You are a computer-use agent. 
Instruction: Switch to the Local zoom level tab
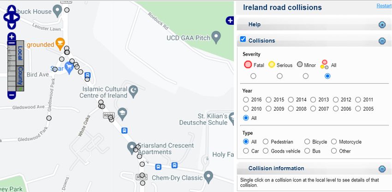20,53
